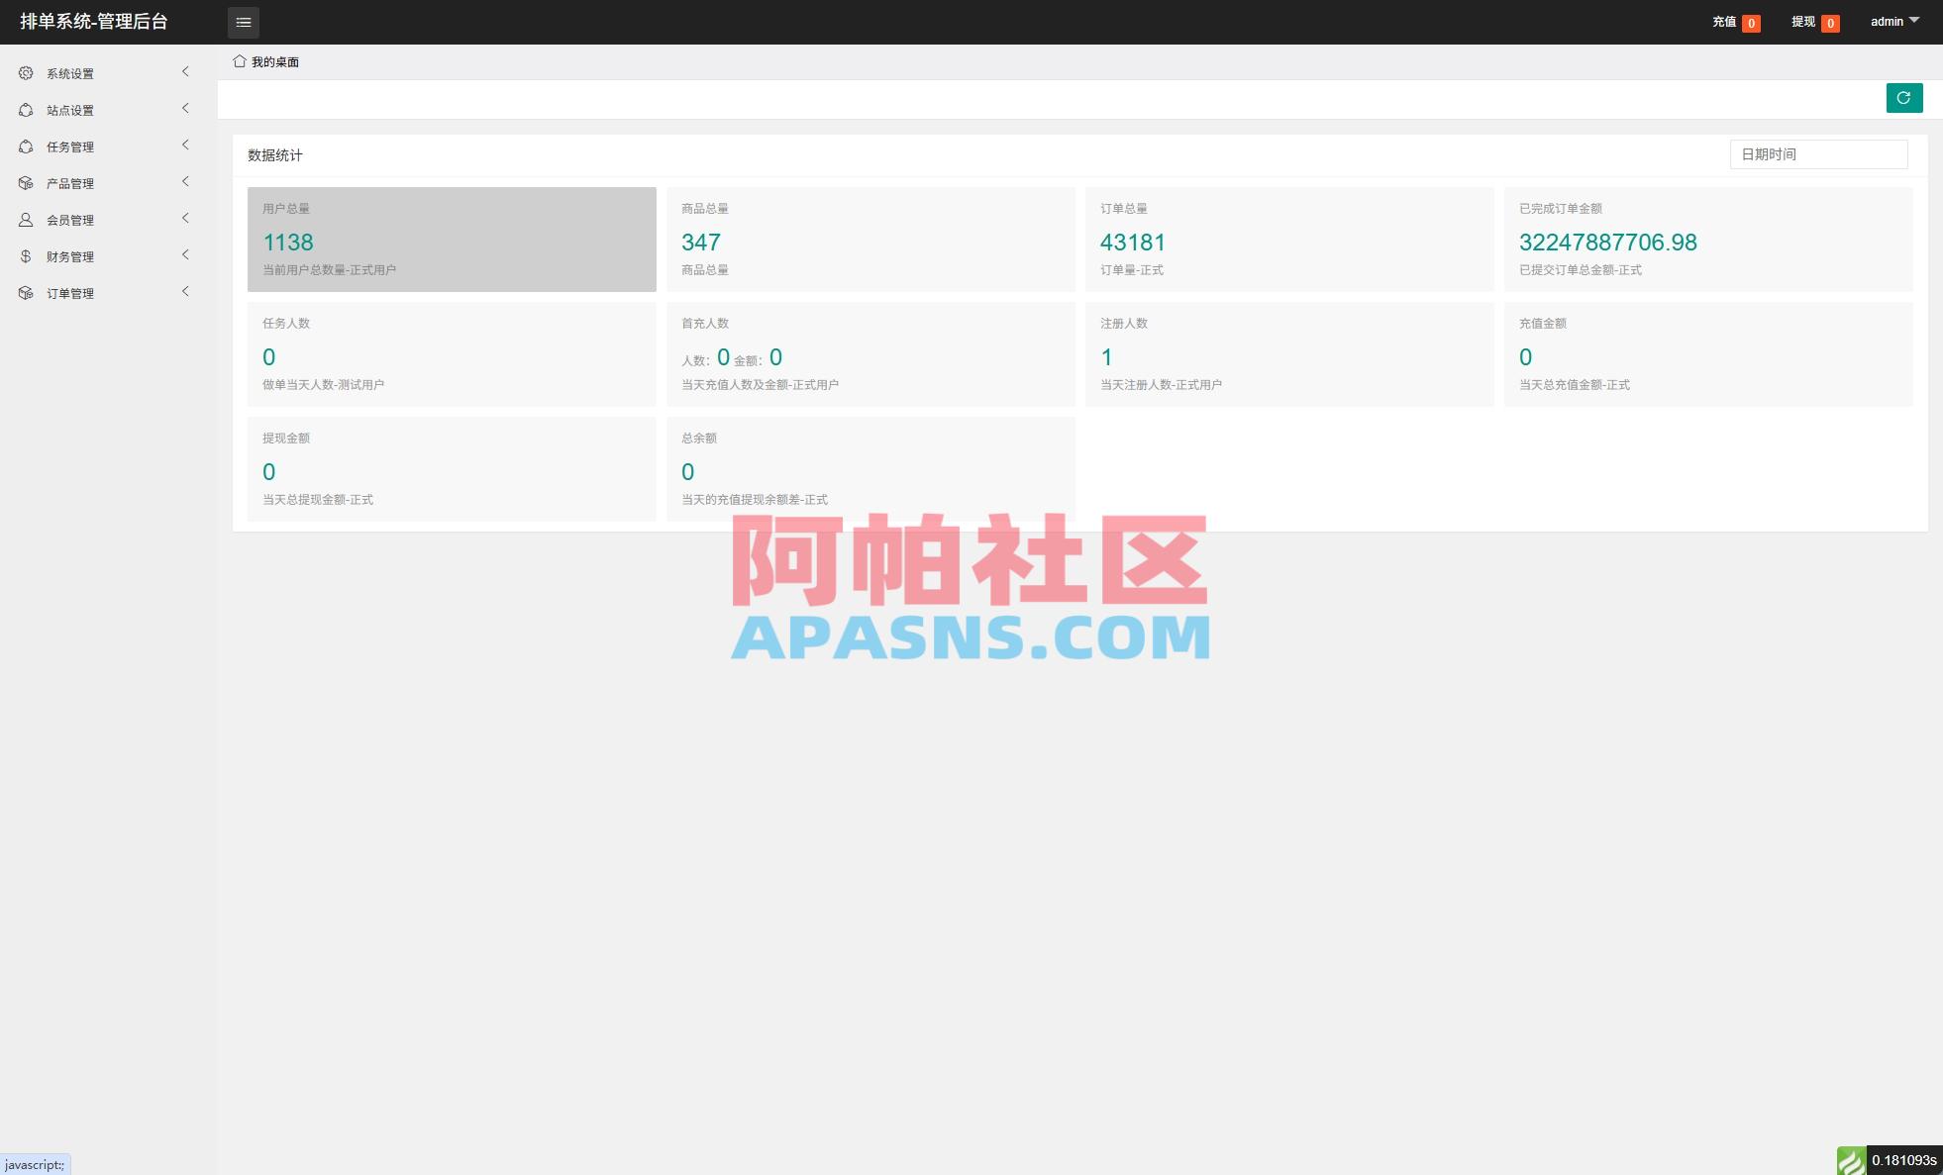Click the 站点设置 site settings icon
This screenshot has width=1943, height=1175.
25,109
